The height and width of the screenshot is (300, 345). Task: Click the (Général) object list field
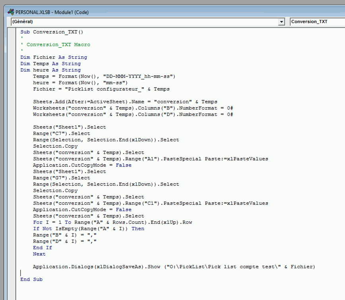pos(144,21)
